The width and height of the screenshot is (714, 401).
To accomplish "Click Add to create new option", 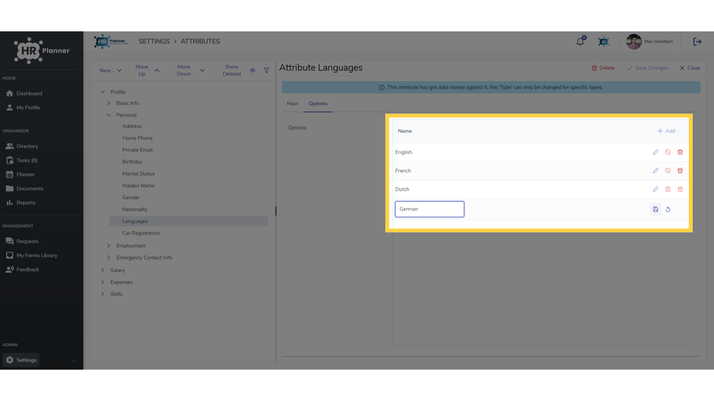I will click(x=666, y=131).
